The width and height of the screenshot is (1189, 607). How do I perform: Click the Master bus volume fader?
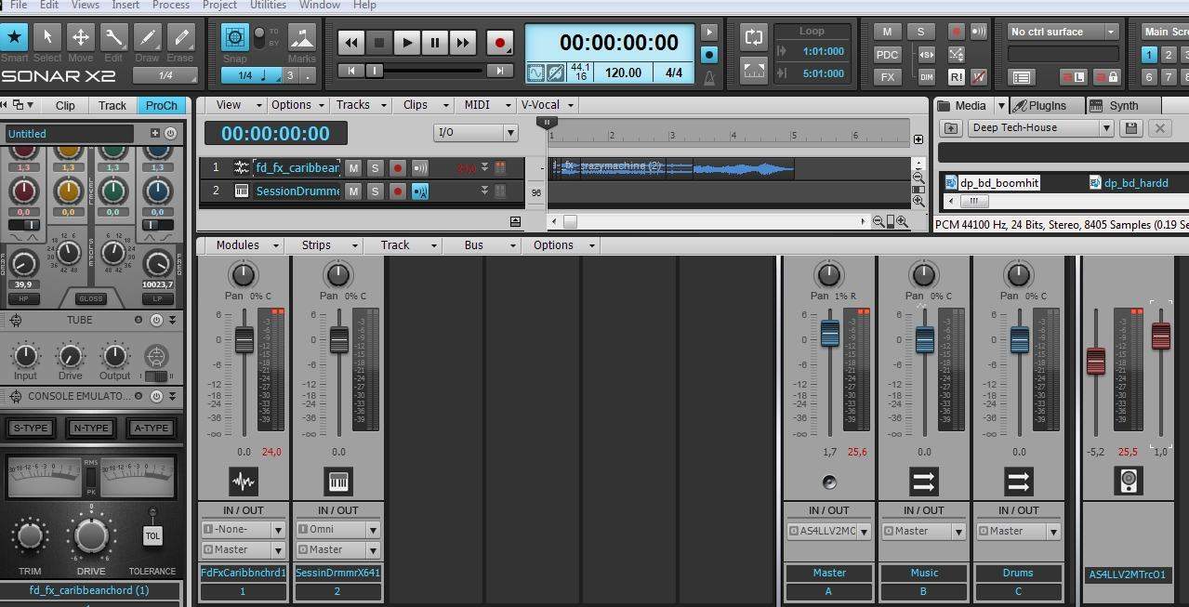click(829, 334)
